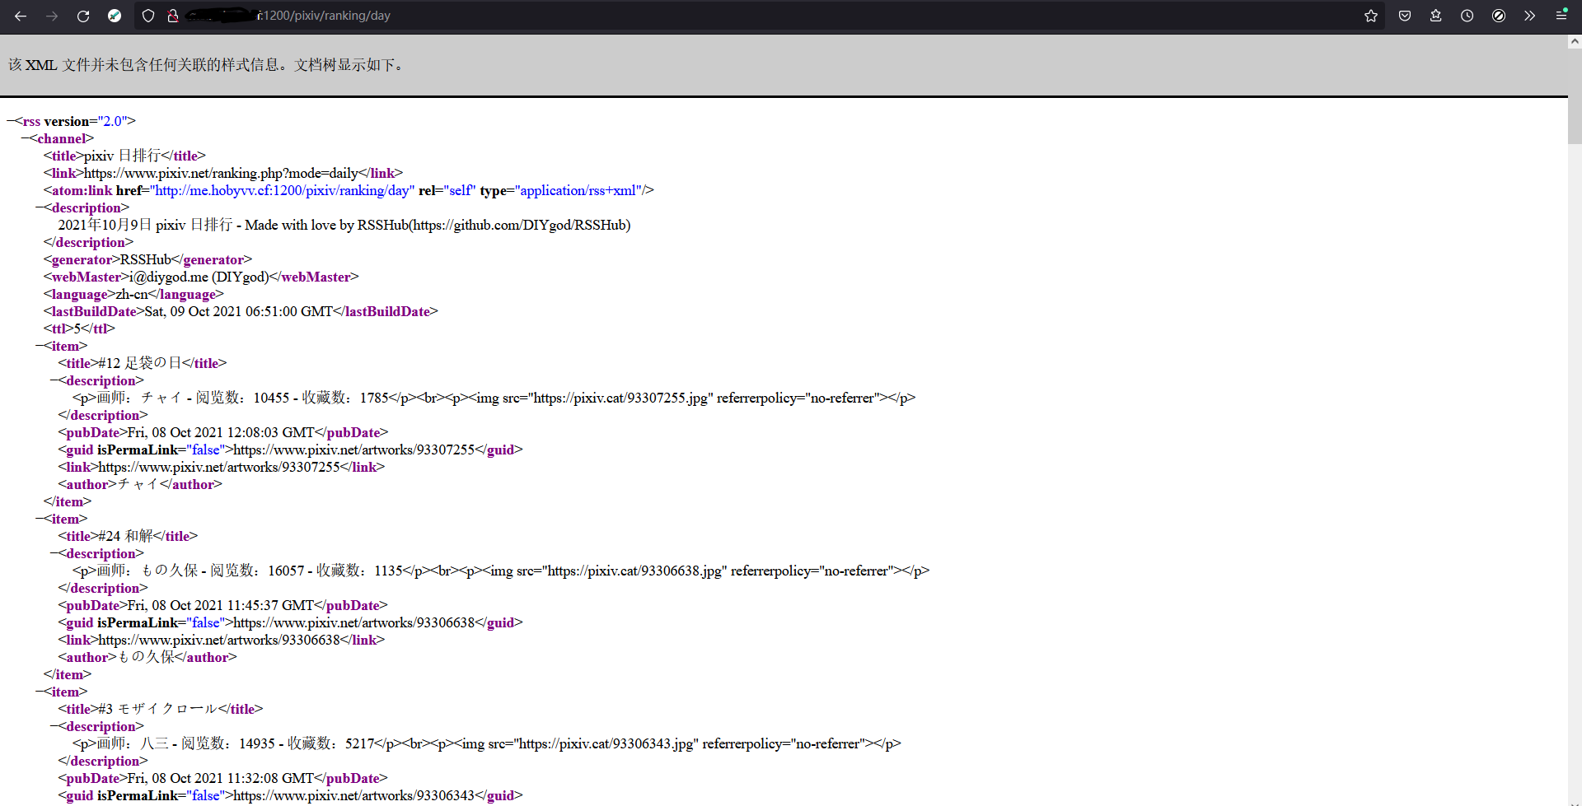Collapse description of the #3 item

click(x=54, y=726)
